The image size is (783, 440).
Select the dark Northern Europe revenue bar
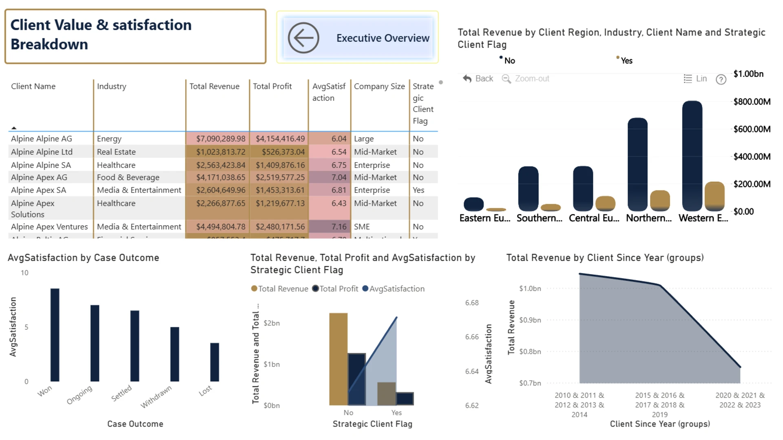coord(637,164)
